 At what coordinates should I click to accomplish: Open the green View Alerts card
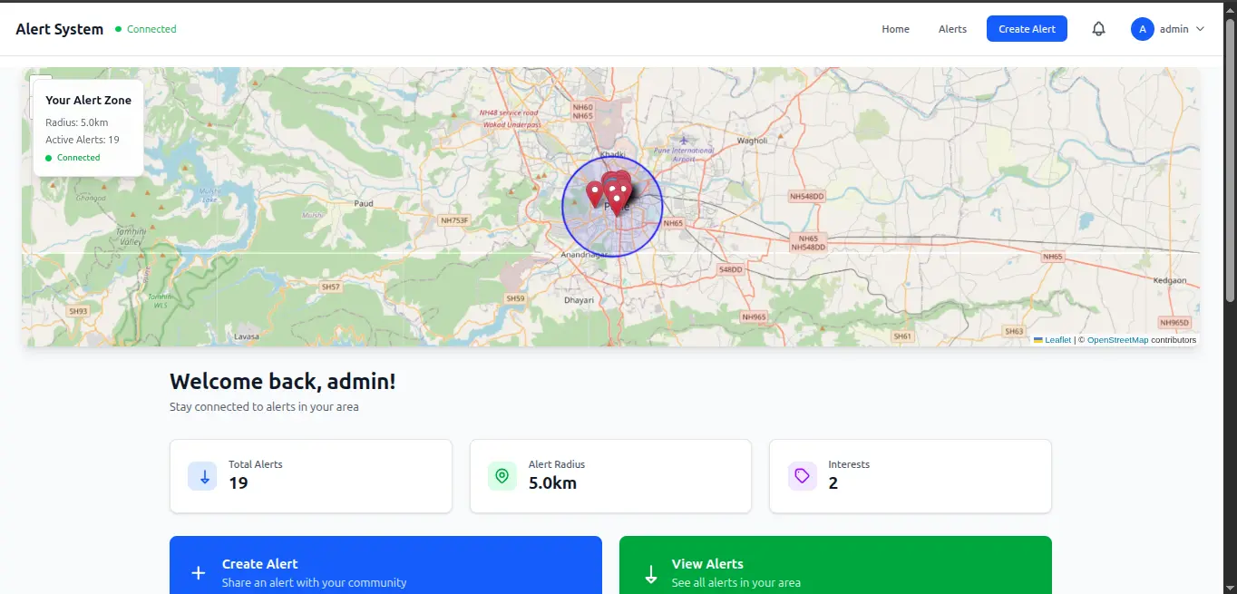pyautogui.click(x=834, y=567)
